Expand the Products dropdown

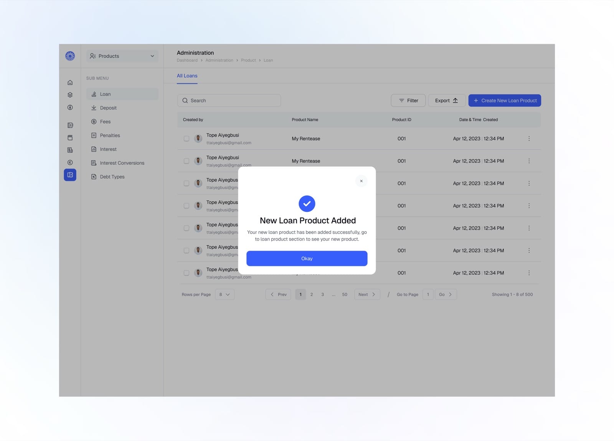[122, 56]
